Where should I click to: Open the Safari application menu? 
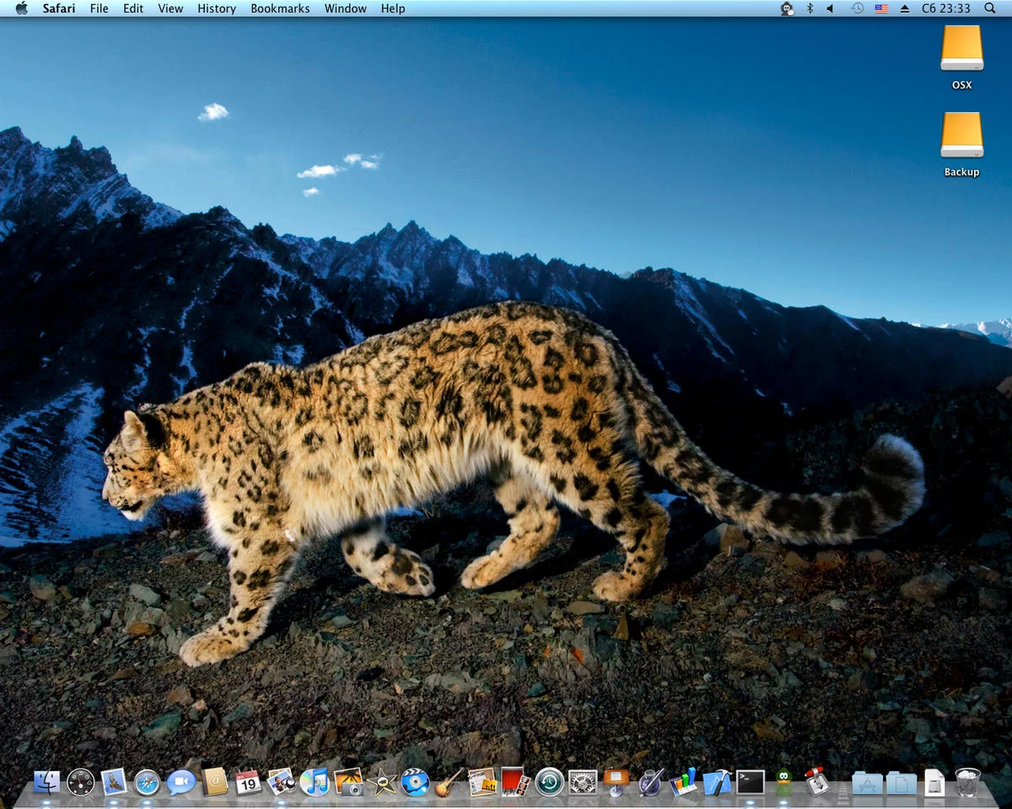[x=59, y=8]
